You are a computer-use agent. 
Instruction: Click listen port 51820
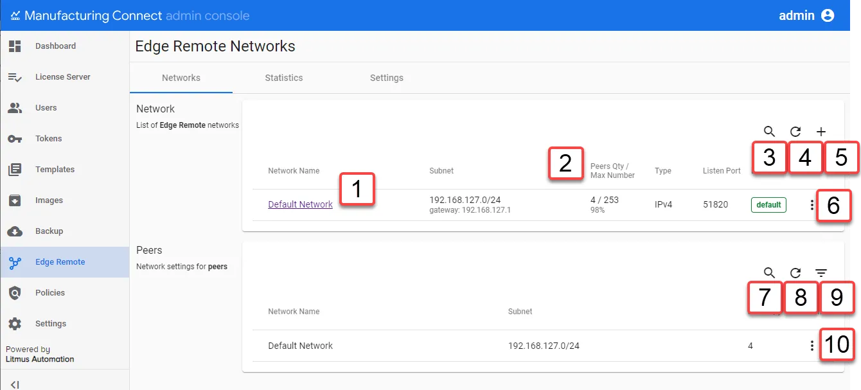(716, 204)
